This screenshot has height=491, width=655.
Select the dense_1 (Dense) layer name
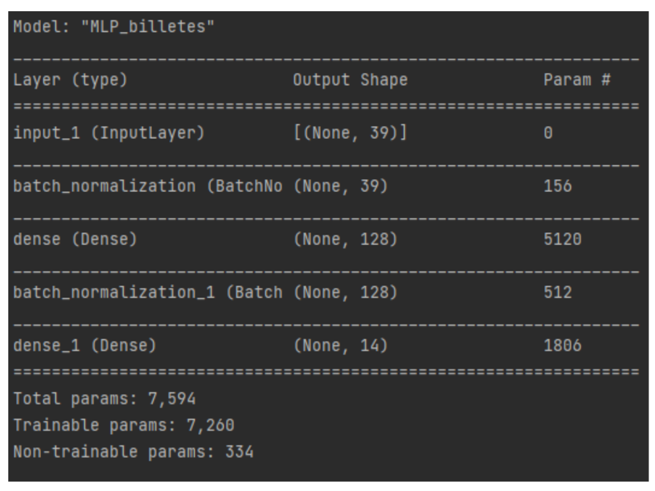pyautogui.click(x=84, y=346)
